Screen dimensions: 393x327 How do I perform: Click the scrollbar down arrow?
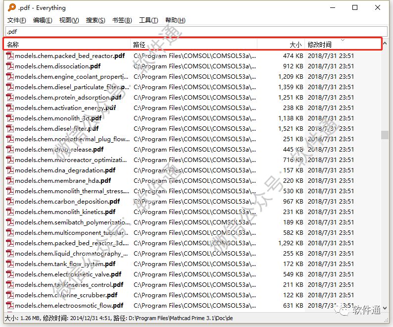[x=385, y=308]
